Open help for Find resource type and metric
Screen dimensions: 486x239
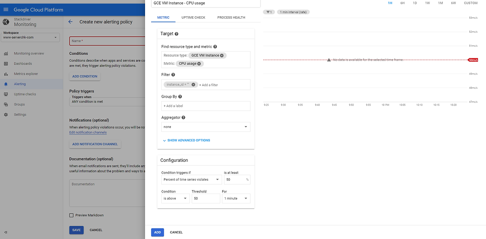(215, 47)
